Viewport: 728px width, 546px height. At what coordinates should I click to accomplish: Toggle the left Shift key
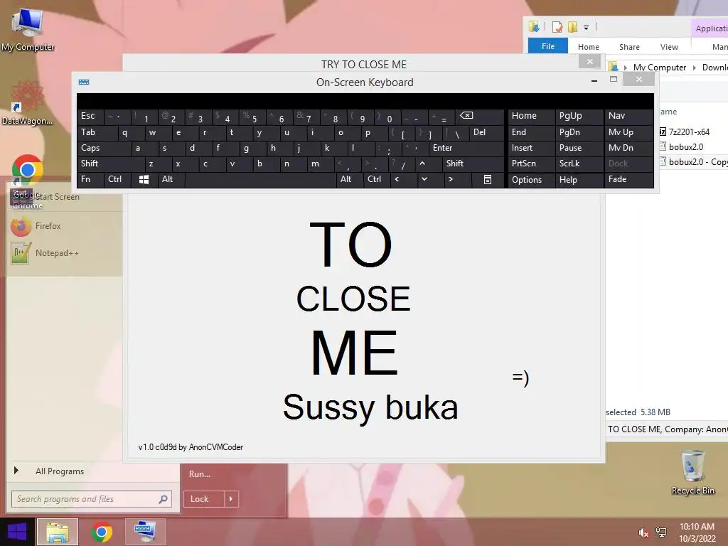(x=110, y=164)
